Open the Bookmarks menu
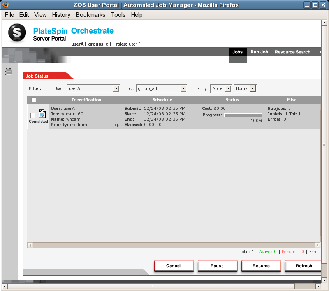Image resolution: width=329 pixels, height=291 pixels. point(90,15)
